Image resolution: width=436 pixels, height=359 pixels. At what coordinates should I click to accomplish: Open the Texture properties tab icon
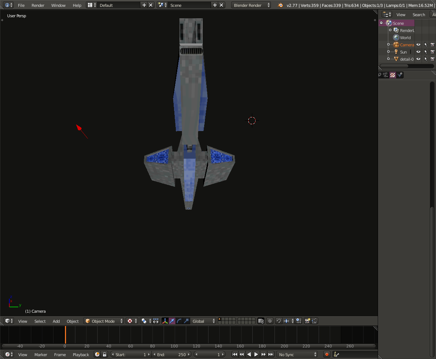[393, 75]
